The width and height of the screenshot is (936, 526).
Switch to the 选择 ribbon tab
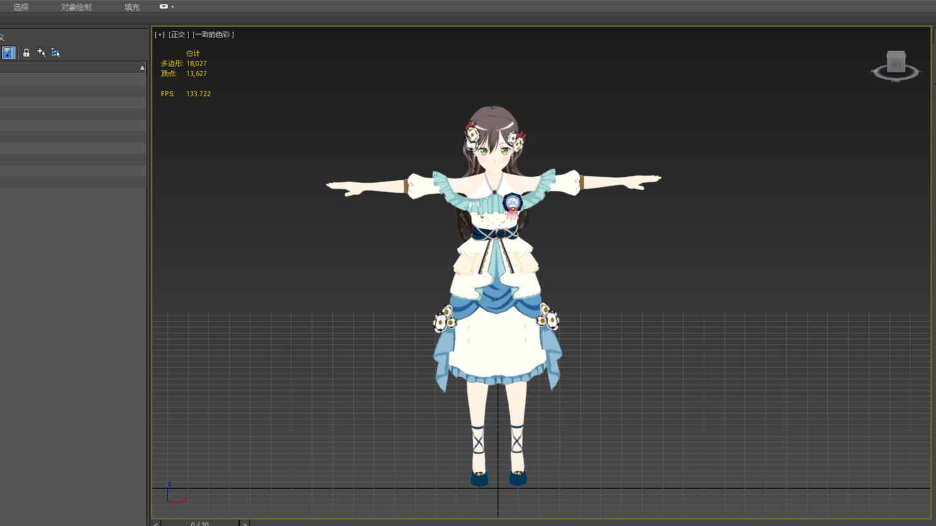21,7
